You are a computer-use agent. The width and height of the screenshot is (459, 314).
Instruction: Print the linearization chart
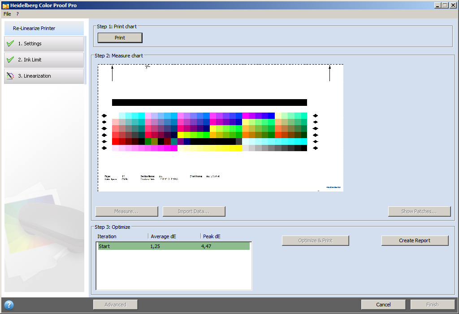(120, 38)
